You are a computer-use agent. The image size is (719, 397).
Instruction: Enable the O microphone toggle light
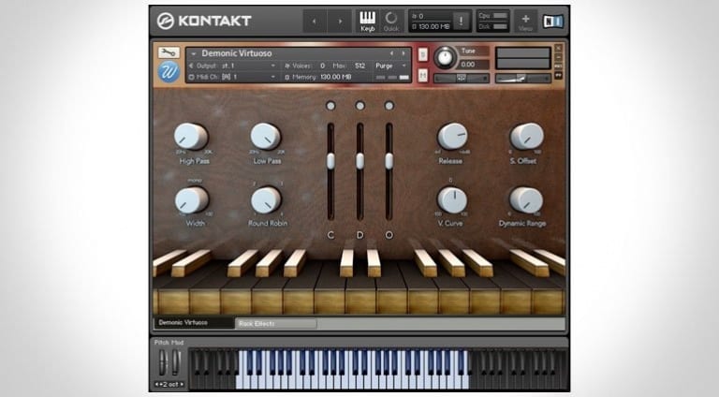click(x=389, y=106)
